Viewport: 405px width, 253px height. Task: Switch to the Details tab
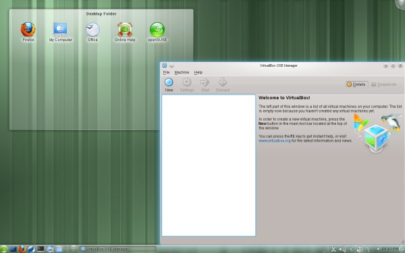[356, 84]
